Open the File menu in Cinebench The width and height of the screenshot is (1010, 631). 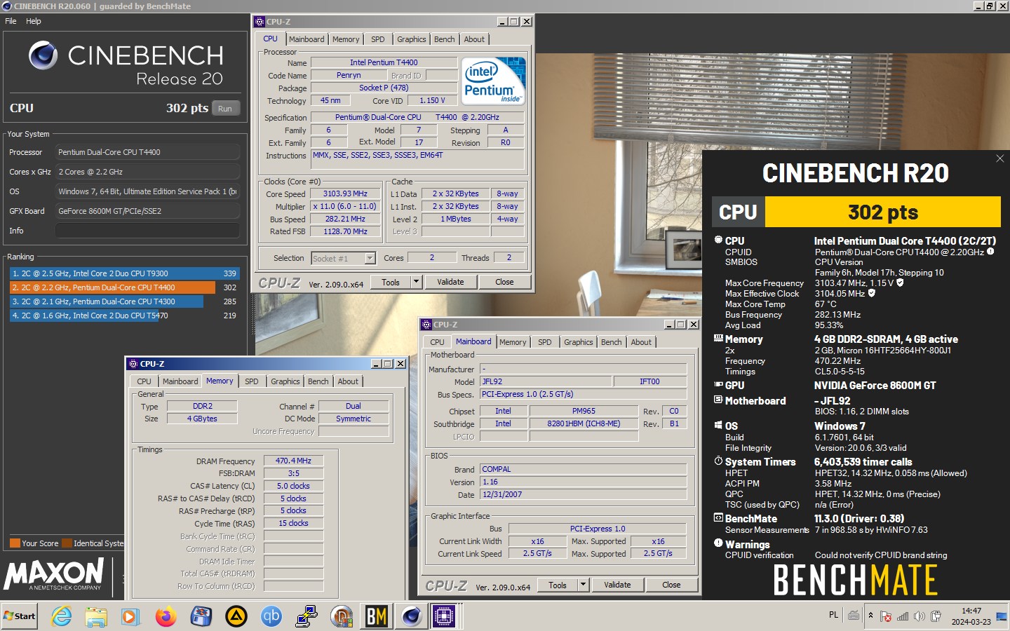point(11,21)
